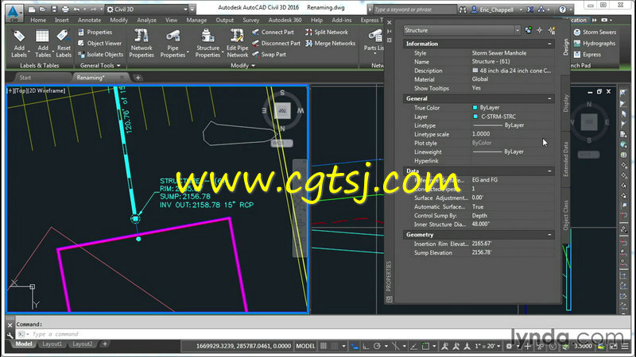The height and width of the screenshot is (357, 636).
Task: Choose the Disconnect Part command
Action: point(276,43)
